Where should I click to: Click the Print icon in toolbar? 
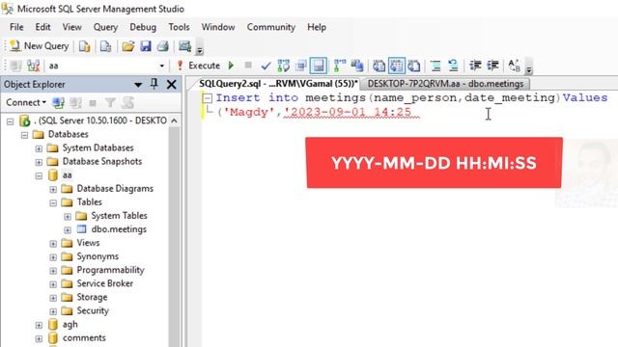[163, 46]
